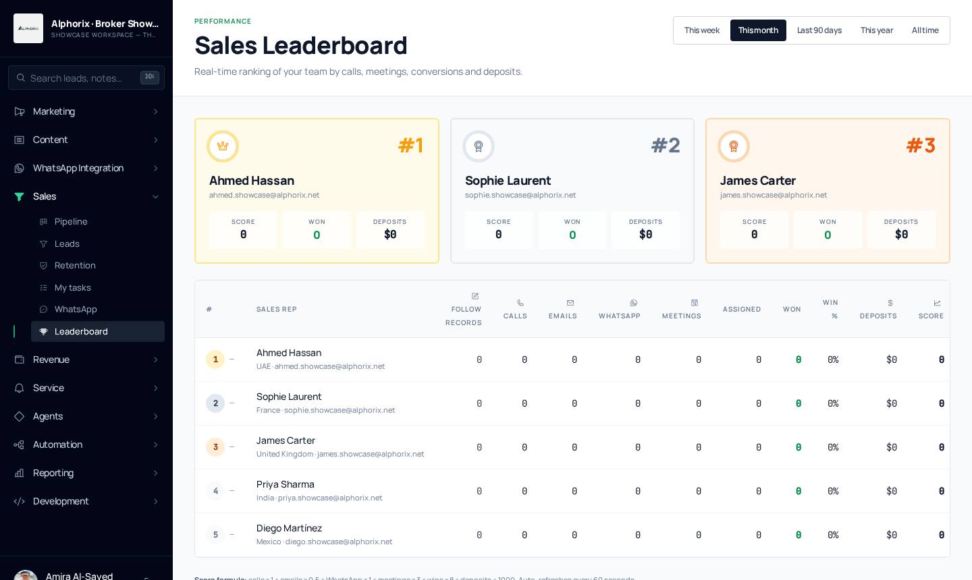This screenshot has width=972, height=580.
Task: Click the Pipeline icon in the Sales submenu
Action: (44, 222)
